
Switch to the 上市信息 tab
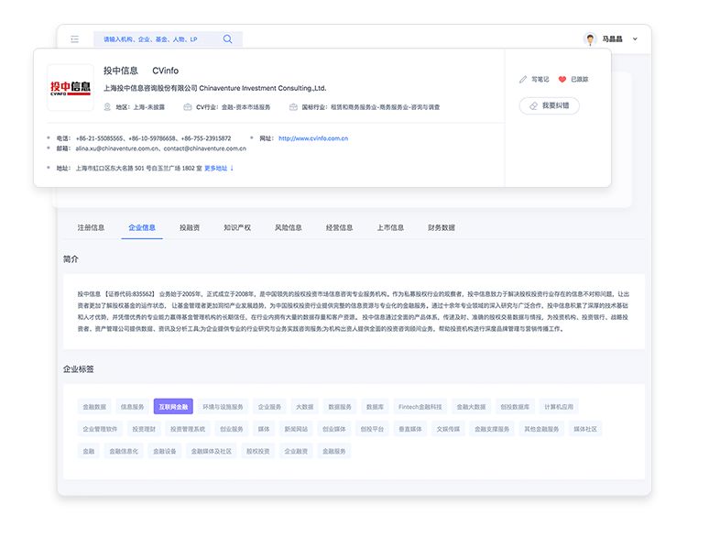pos(390,227)
